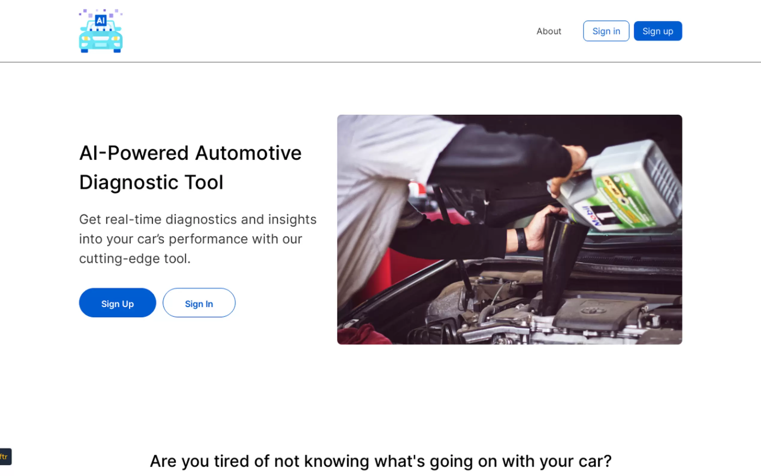Screen dimensions: 761x476
Task: Select the rounded Sign Up hero button
Action: [x=117, y=302]
